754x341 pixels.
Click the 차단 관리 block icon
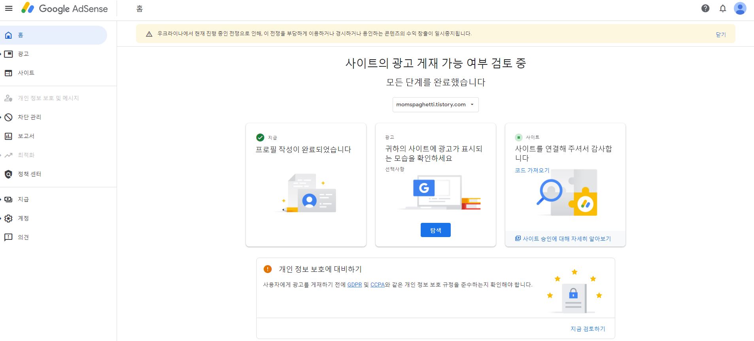[8, 117]
